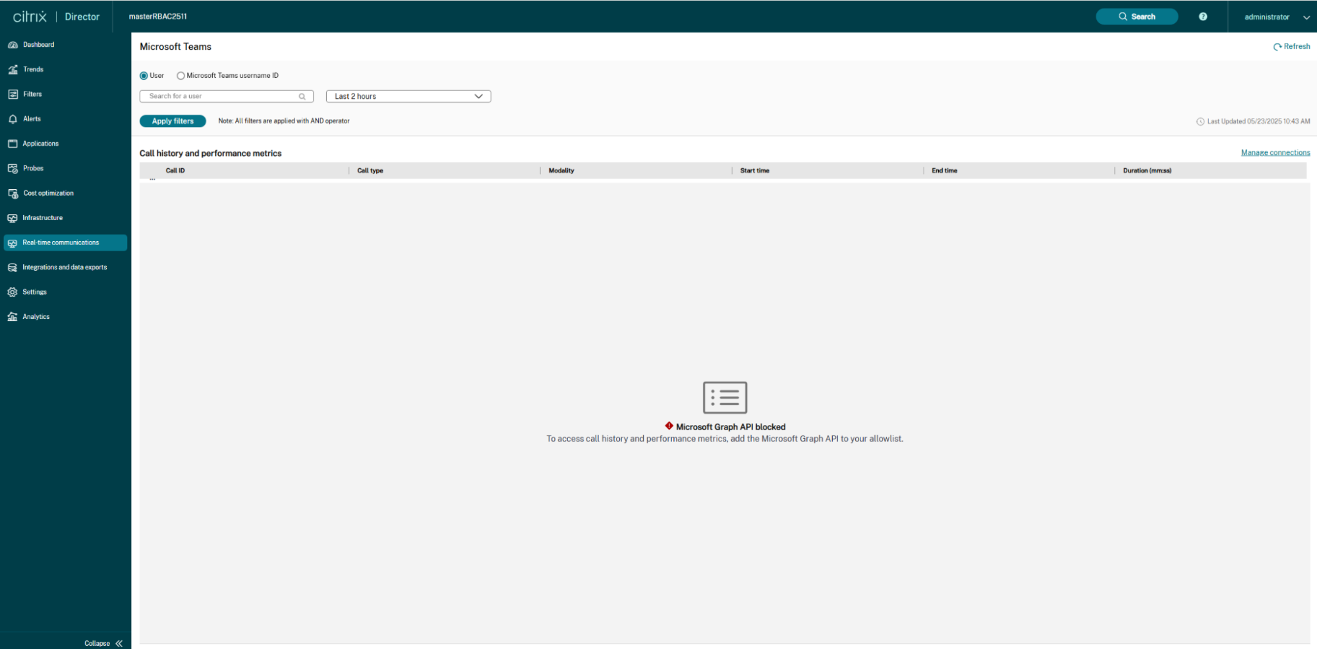Navigate to Infrastructure

point(42,217)
